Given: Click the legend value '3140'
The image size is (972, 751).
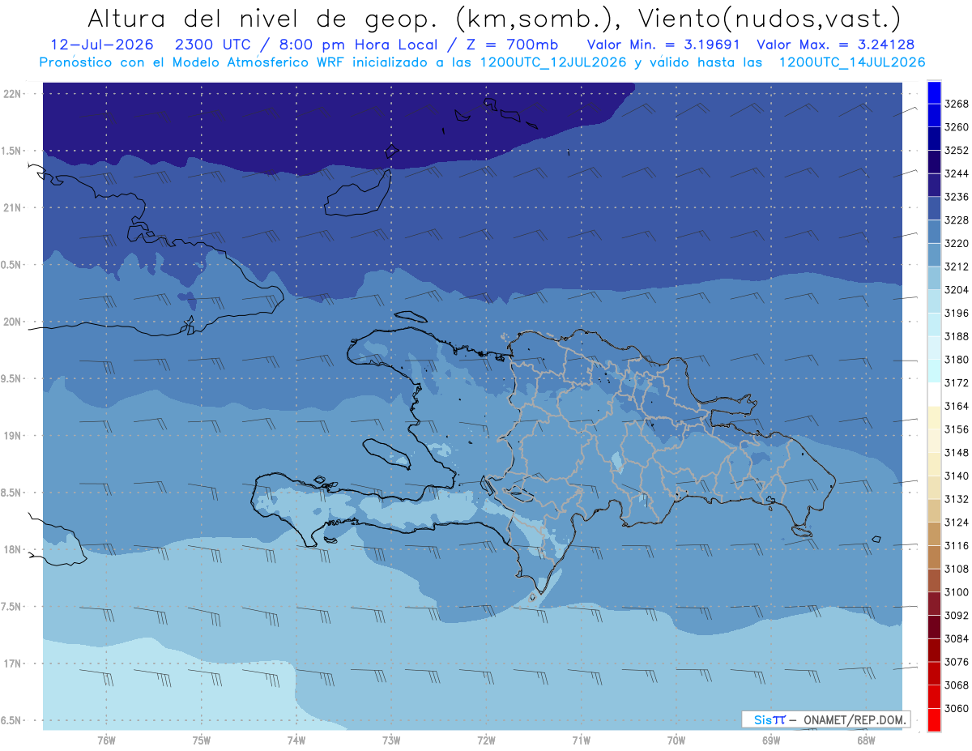Looking at the screenshot, I should point(957,476).
